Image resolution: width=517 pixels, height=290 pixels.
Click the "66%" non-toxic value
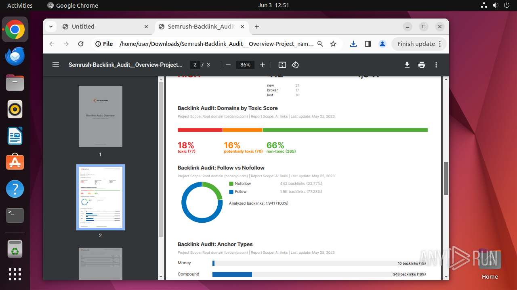275,145
